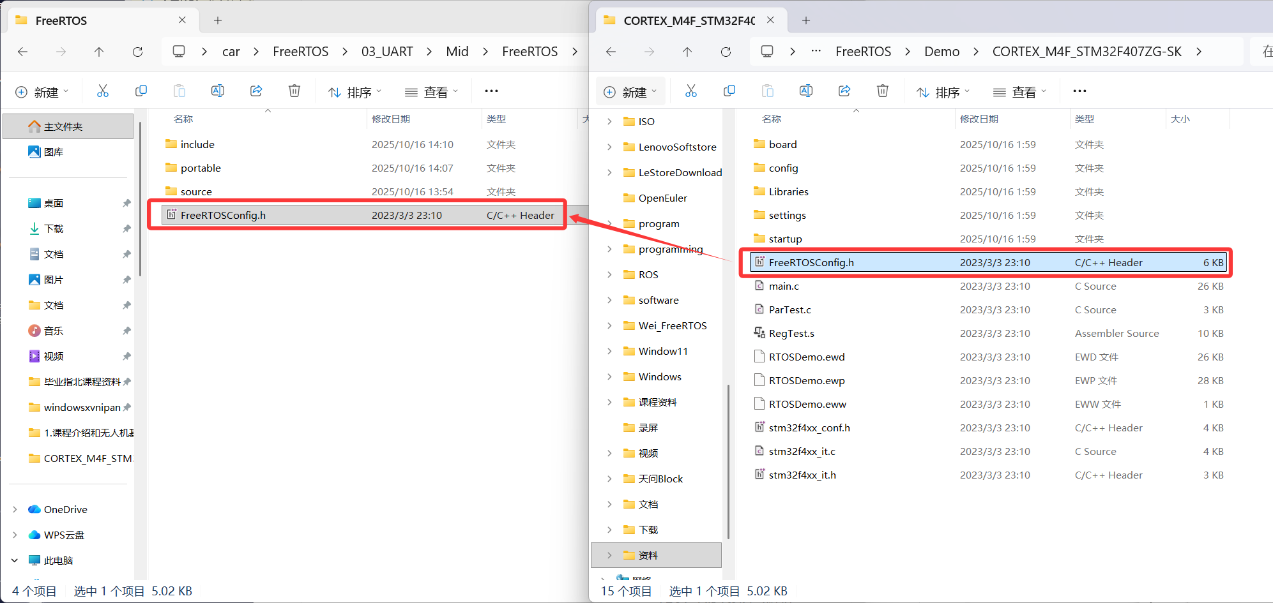The width and height of the screenshot is (1273, 603).
Task: Expand OneDrive in left navigation pane
Action: (15, 509)
